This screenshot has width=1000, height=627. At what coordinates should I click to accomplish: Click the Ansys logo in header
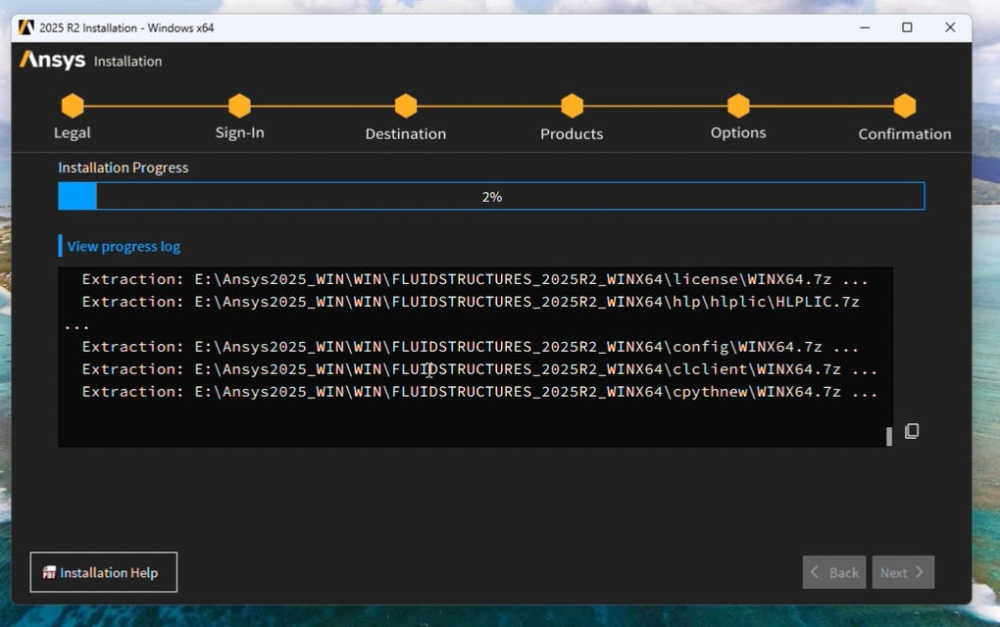point(53,61)
